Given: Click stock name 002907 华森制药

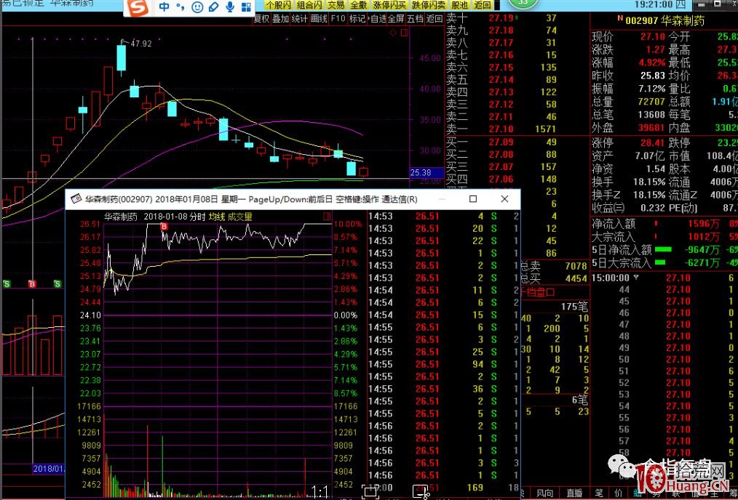Looking at the screenshot, I should tap(665, 20).
